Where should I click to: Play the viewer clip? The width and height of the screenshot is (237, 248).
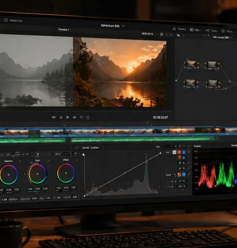click(x=68, y=117)
